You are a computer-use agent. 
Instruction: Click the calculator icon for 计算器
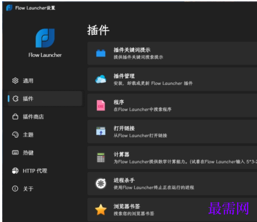point(101,158)
